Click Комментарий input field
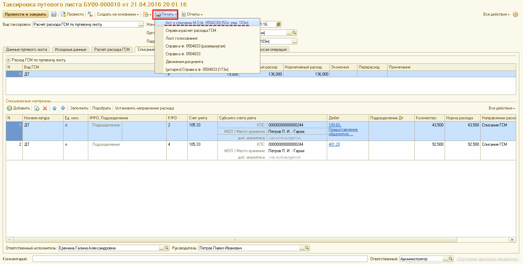523x264 pixels. pyautogui.click(x=200, y=259)
